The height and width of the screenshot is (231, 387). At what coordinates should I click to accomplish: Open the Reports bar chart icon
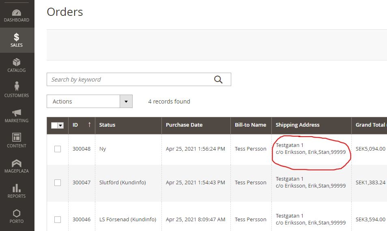(x=17, y=188)
